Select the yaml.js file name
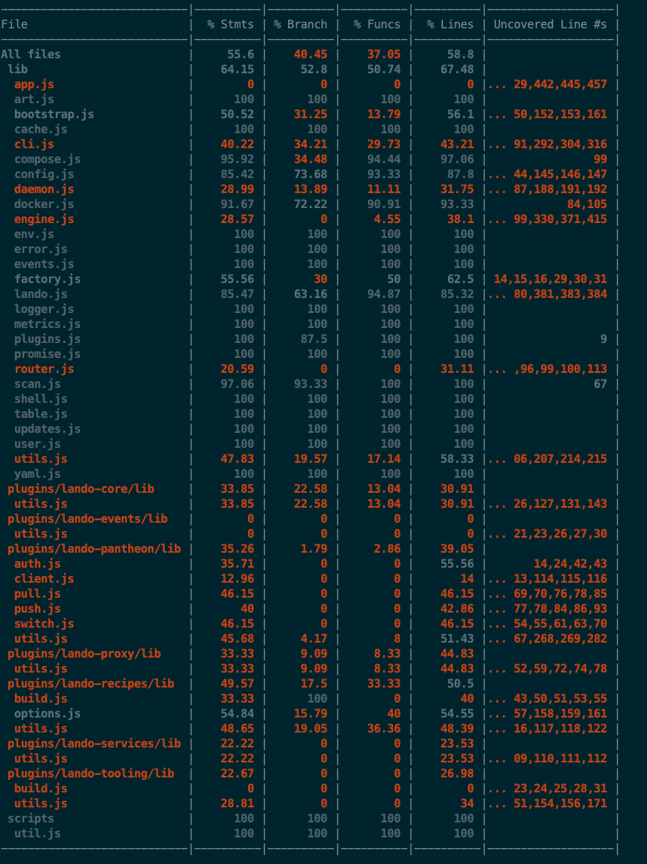647x864 pixels. [x=37, y=474]
